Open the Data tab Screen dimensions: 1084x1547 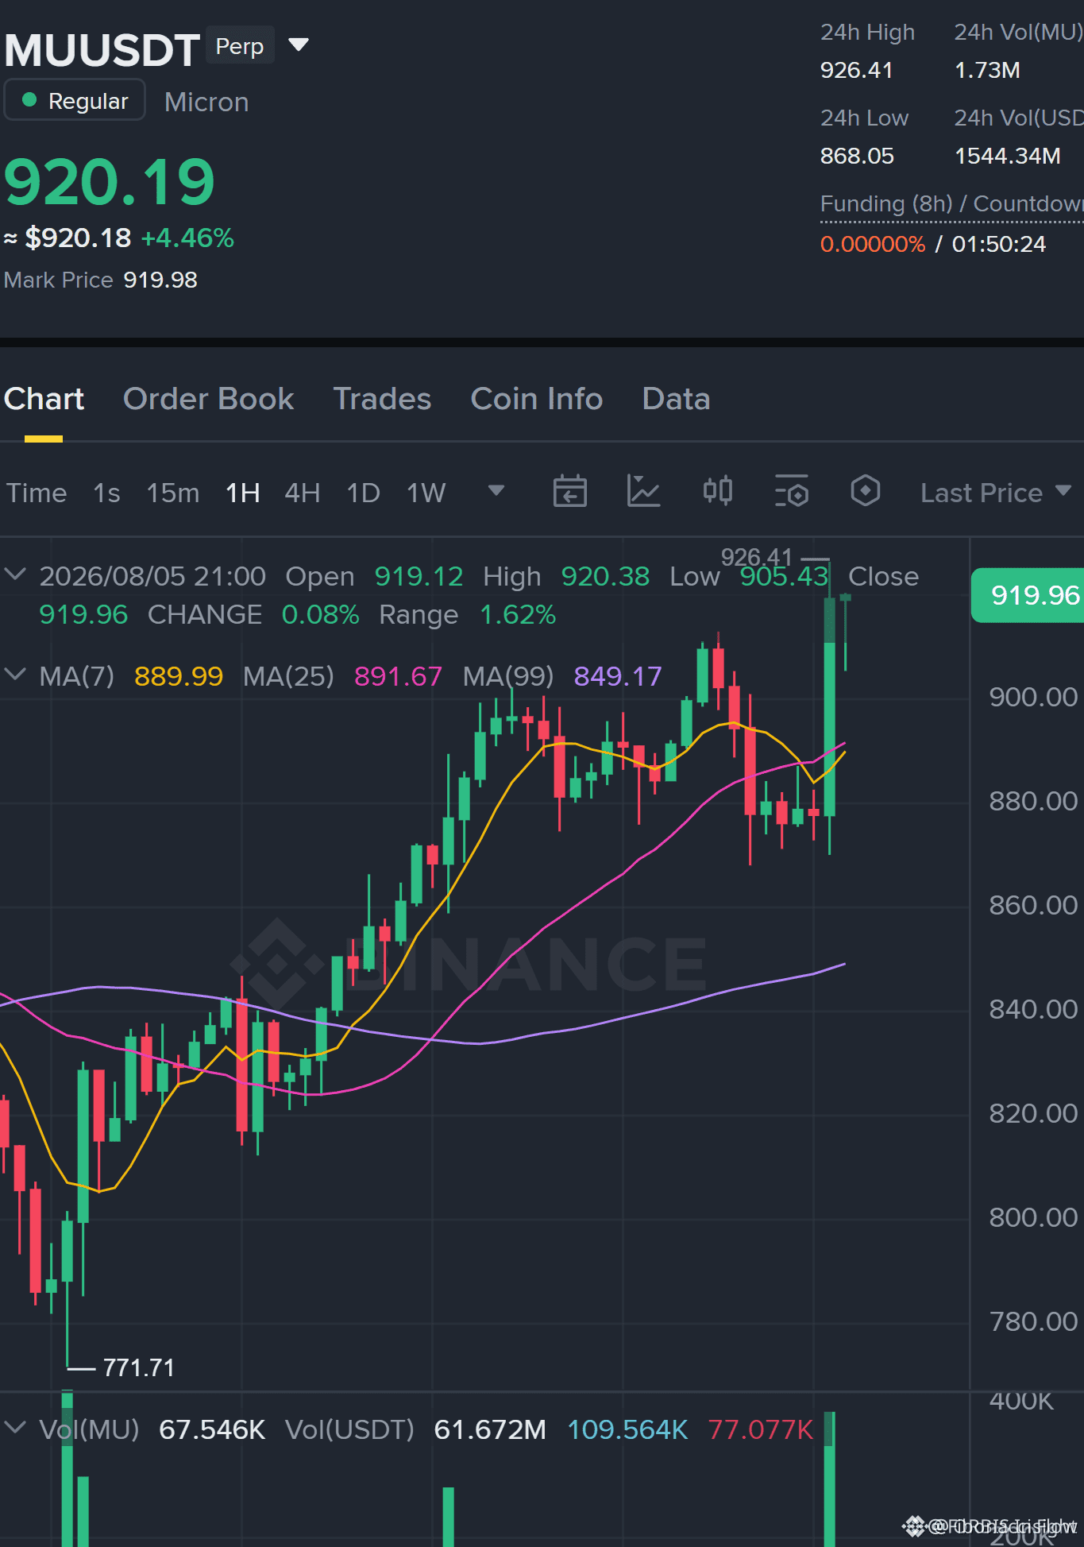[676, 399]
